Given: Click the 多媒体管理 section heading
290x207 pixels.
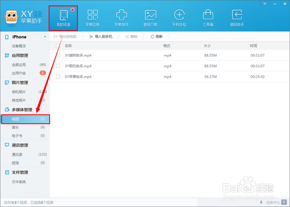Looking at the screenshot, I should (x=22, y=110).
